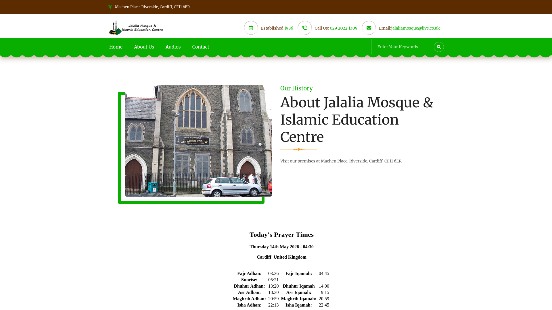Click the Isha Iqamah time 22:45
The width and height of the screenshot is (552, 310).
click(x=324, y=305)
